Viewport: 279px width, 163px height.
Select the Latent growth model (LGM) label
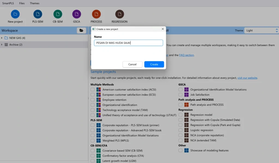click(119, 161)
